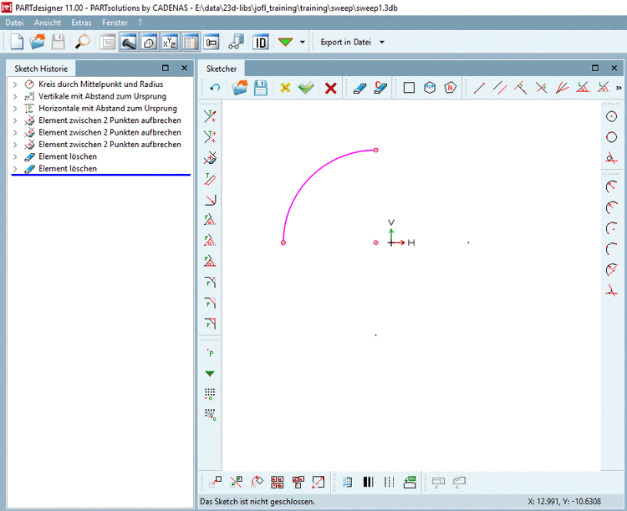Image resolution: width=627 pixels, height=511 pixels.
Task: Switch to the Sketch Historie tab
Action: tap(41, 69)
